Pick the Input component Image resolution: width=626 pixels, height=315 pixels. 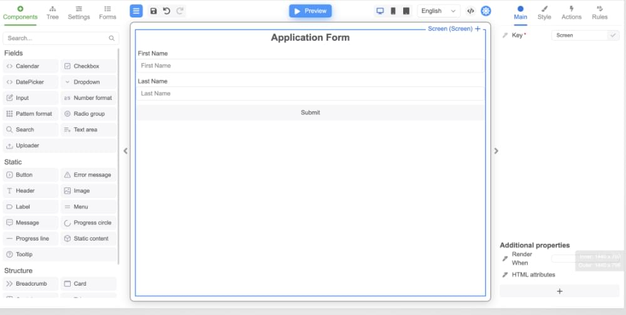coord(30,98)
